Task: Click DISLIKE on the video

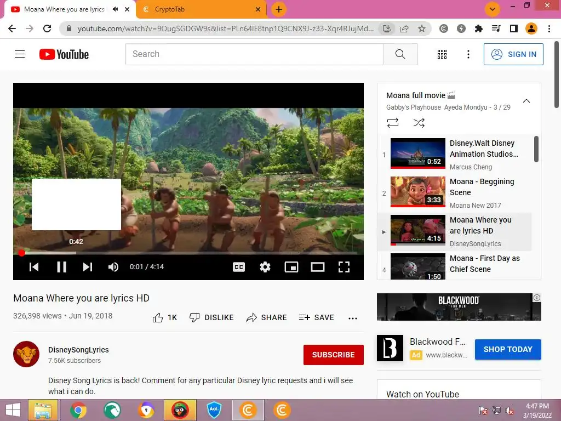Action: pyautogui.click(x=211, y=317)
